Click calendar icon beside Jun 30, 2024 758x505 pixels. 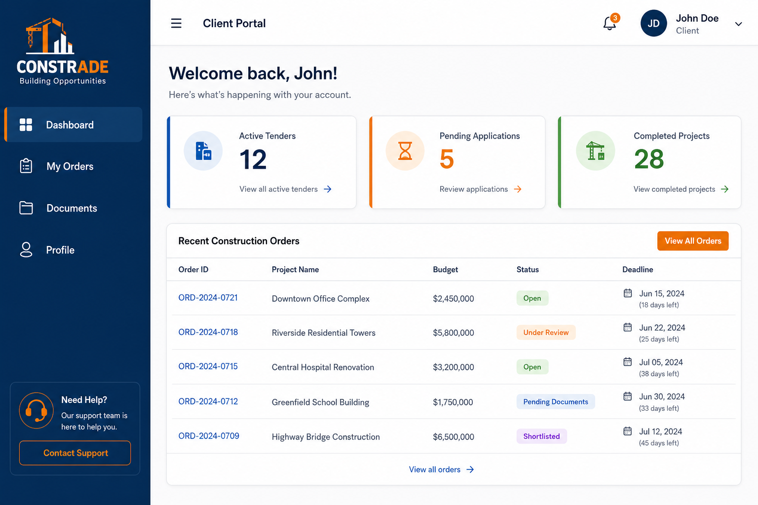628,396
